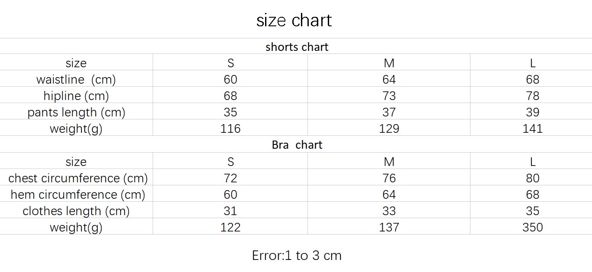Select hipline value 73 for M
592x272 pixels.
tap(389, 96)
